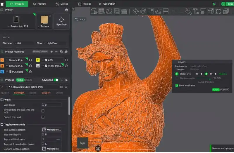Switch Process scope to Objects
Viewport: 234px width, 153px height.
point(28,80)
